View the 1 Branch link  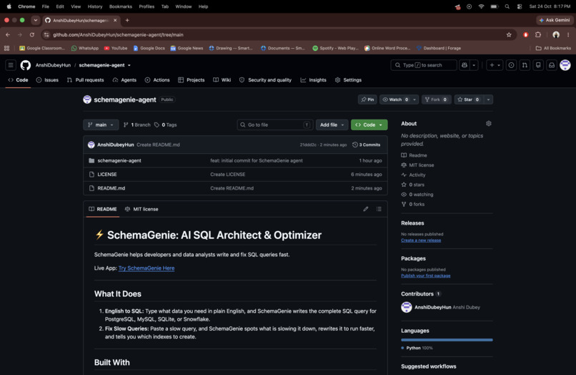[x=136, y=125]
